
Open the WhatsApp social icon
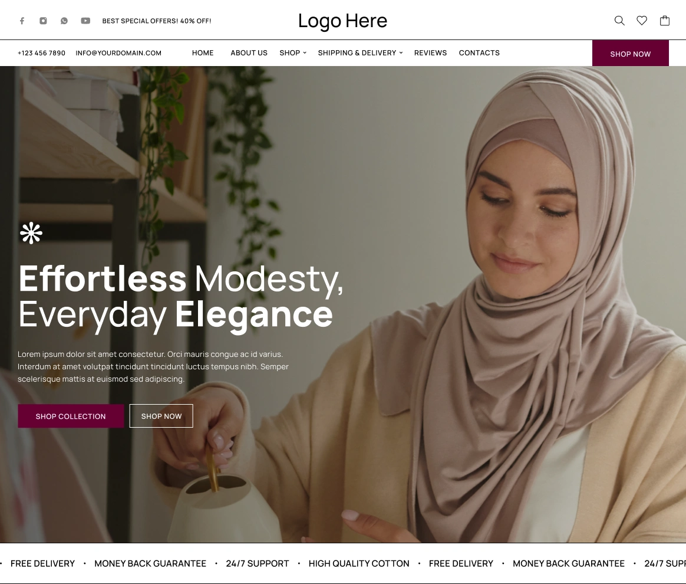pos(64,21)
